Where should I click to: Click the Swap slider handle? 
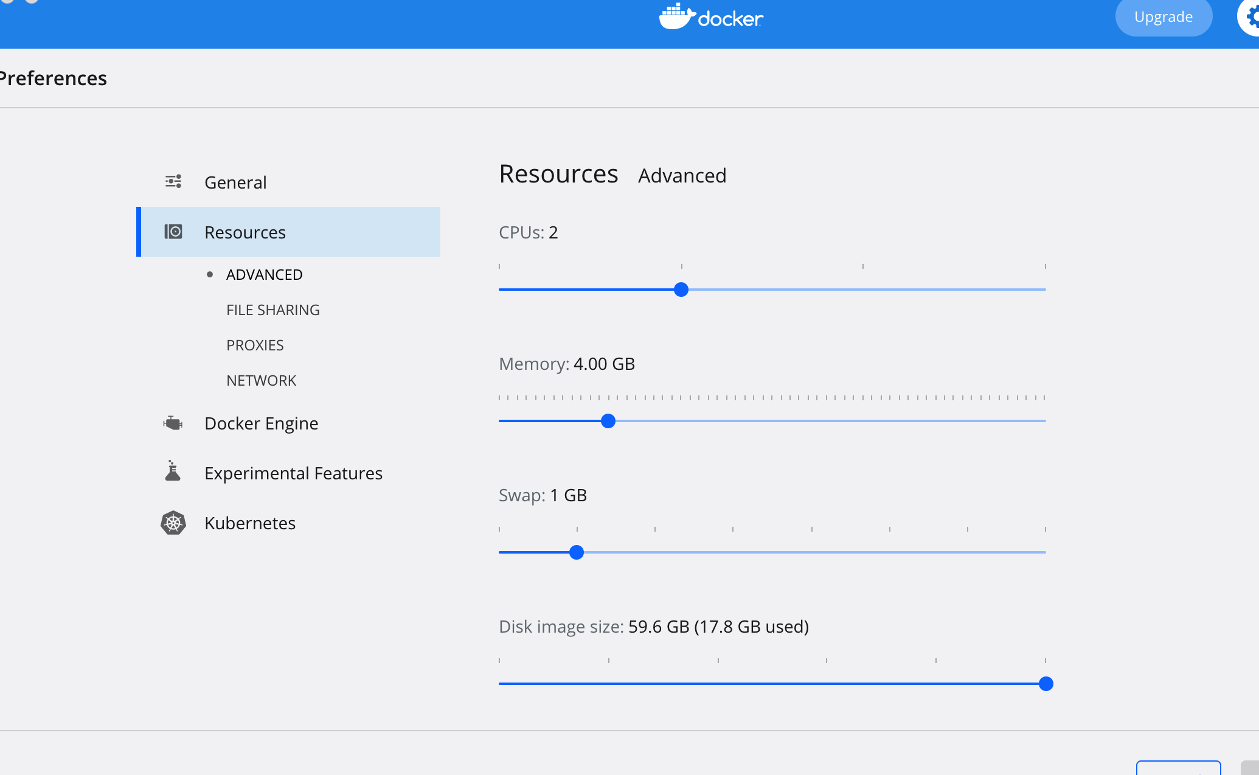tap(577, 552)
